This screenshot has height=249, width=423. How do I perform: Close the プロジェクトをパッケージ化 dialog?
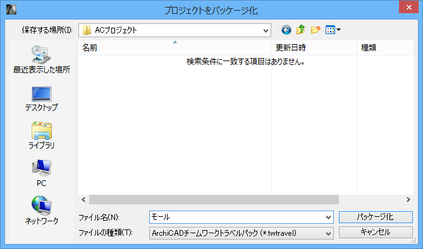click(x=408, y=8)
